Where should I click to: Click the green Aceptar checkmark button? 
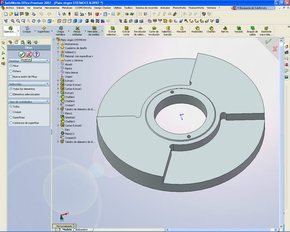(21, 55)
